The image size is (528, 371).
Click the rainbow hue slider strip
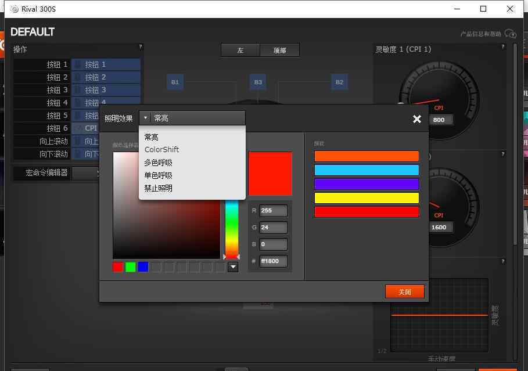232,229
